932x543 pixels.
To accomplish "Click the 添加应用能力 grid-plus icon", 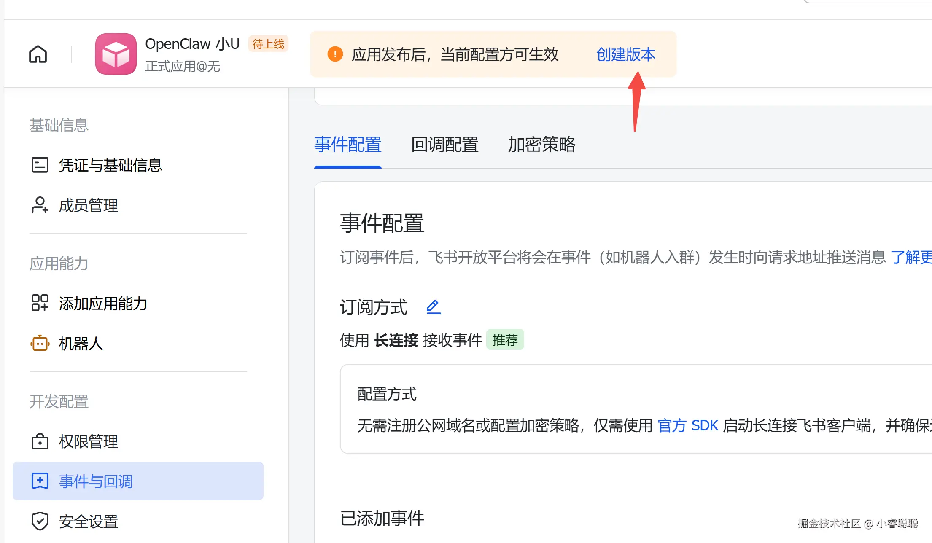I will [x=40, y=303].
